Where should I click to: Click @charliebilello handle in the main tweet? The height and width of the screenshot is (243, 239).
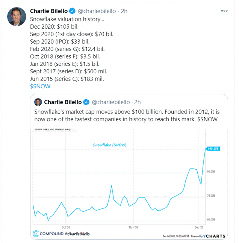click(98, 11)
